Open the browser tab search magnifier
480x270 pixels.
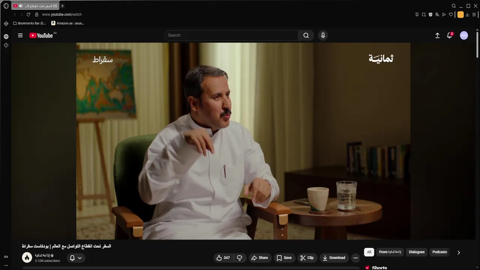coord(454,6)
